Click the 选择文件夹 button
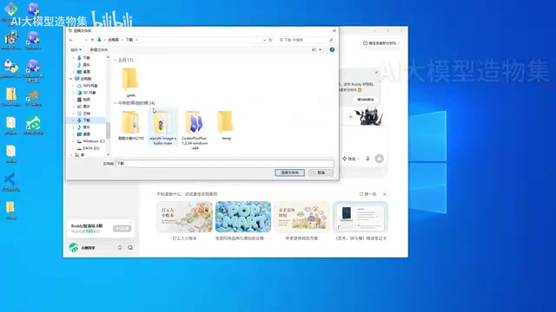Image resolution: width=556 pixels, height=312 pixels. [289, 172]
